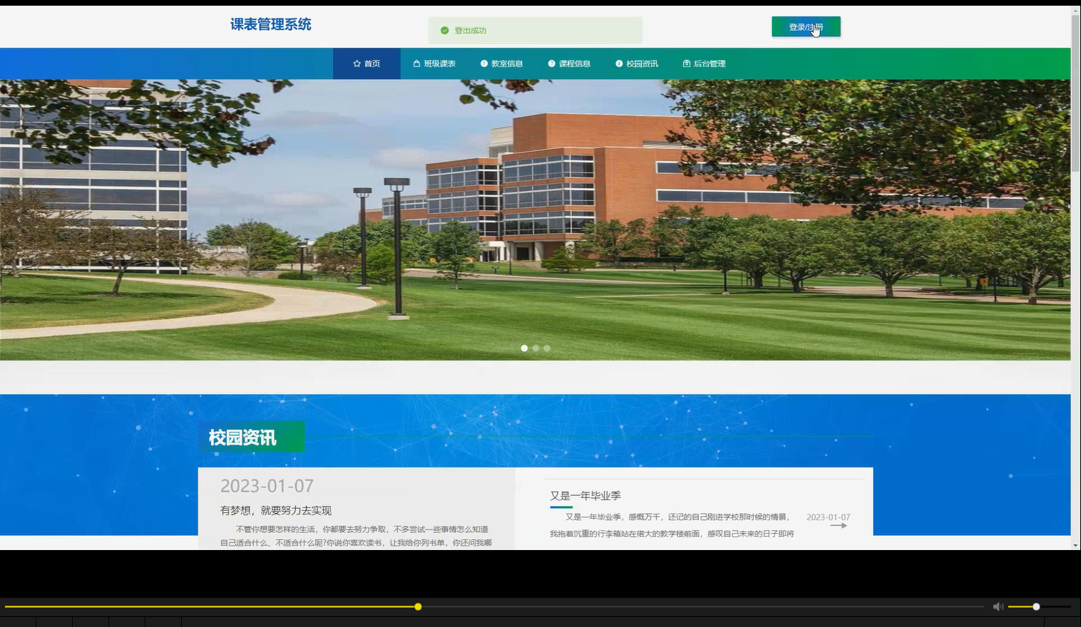Click the right carousel arrow
Viewport: 1081px width, 627px height.
[1052, 219]
